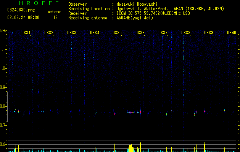
Task: Click the long meteor echo before 0836
Action: pyautogui.click(x=131, y=112)
